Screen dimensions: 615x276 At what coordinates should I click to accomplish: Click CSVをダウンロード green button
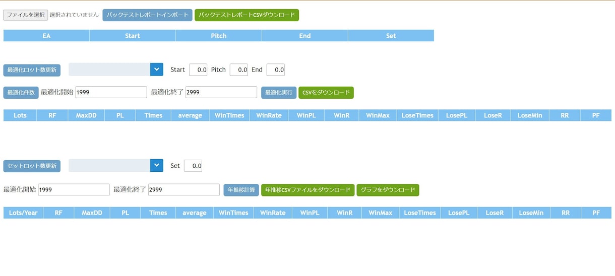coord(326,93)
